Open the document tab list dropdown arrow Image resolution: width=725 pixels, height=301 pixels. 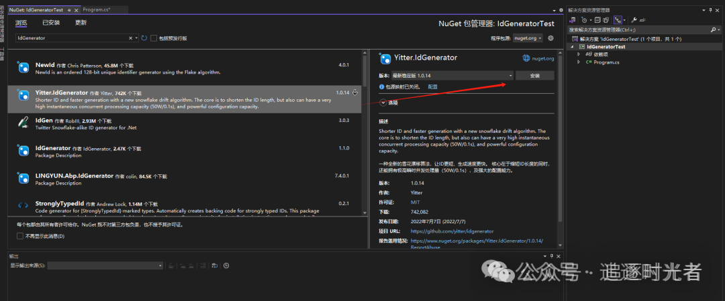click(x=554, y=10)
